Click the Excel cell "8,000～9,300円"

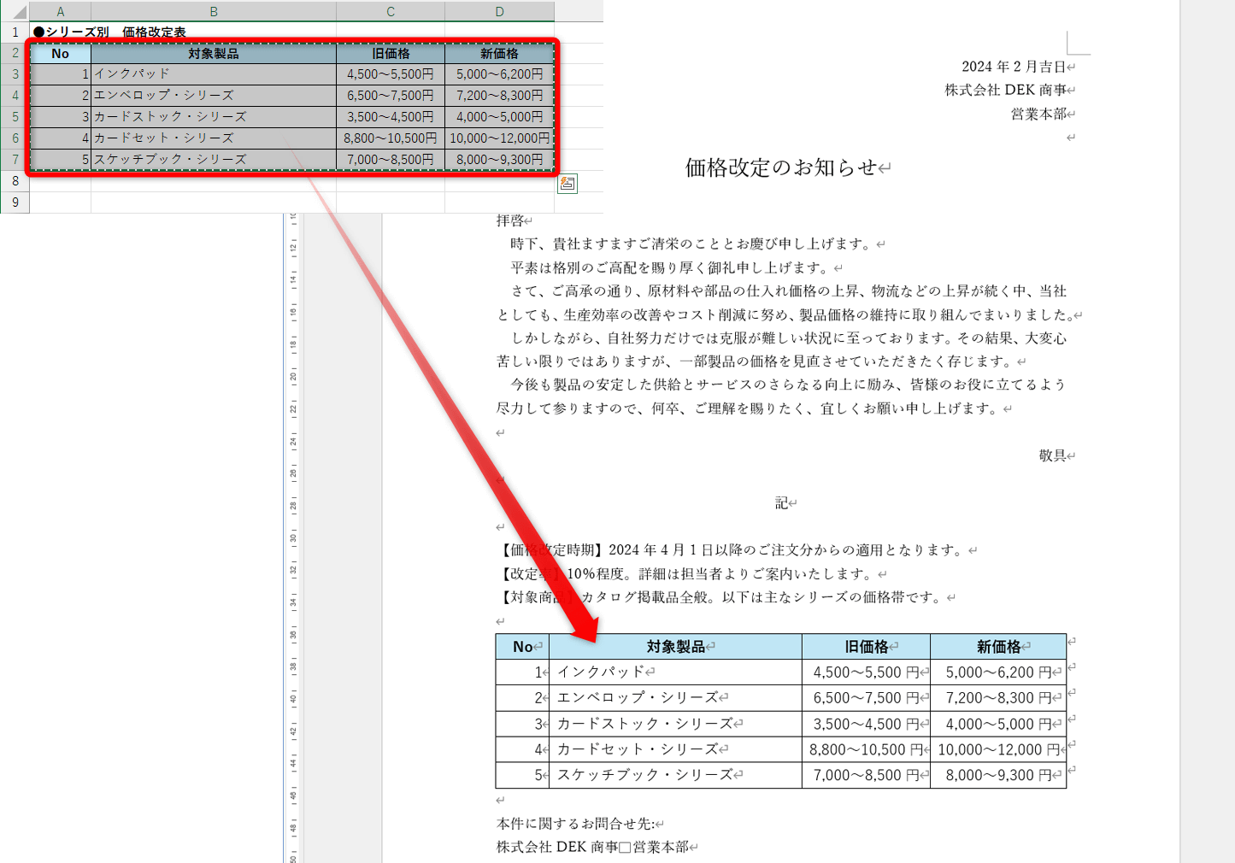click(x=499, y=159)
